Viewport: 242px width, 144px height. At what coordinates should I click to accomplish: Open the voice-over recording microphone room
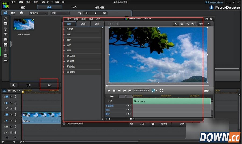(x=5, y=50)
